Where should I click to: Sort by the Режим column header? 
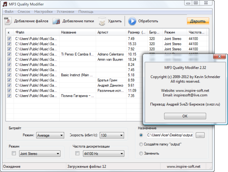coord(175,32)
